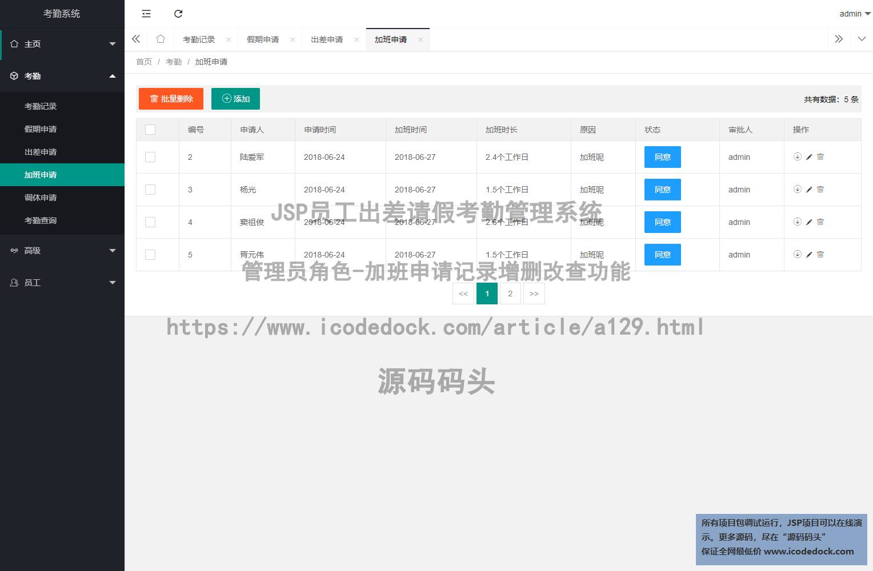Go to pagination page 2
The width and height of the screenshot is (873, 571).
[510, 293]
